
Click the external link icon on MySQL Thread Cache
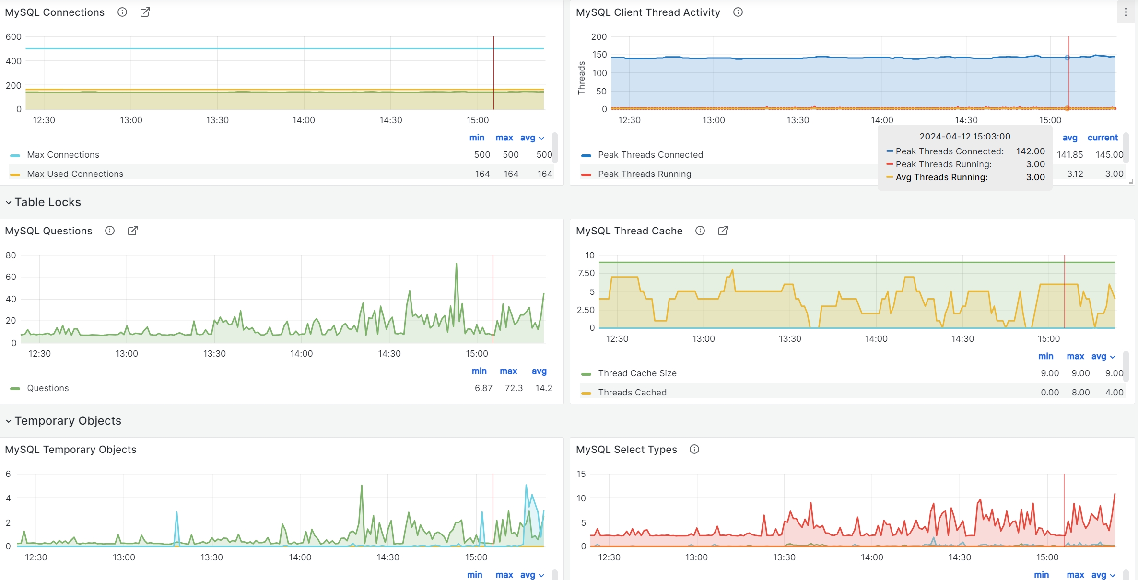[723, 231]
